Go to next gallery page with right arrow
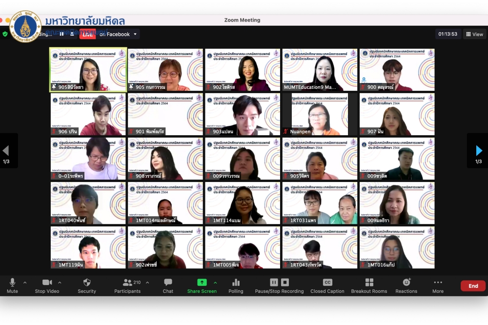488x325 pixels. [478, 151]
